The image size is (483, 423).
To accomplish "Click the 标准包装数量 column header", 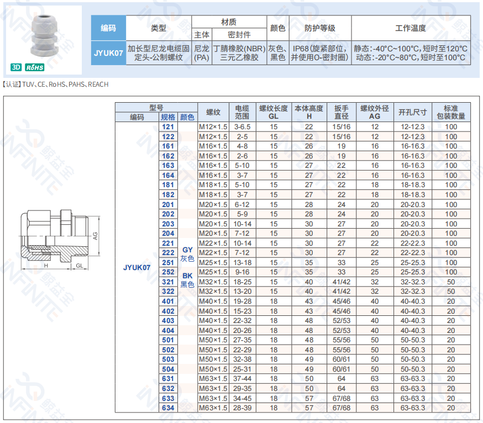I will coord(451,112).
